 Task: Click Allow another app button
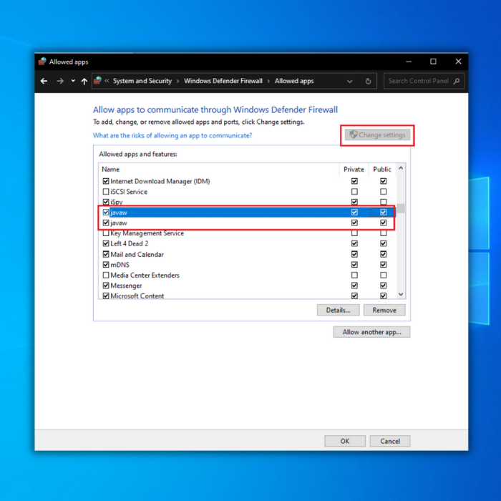[x=371, y=332]
